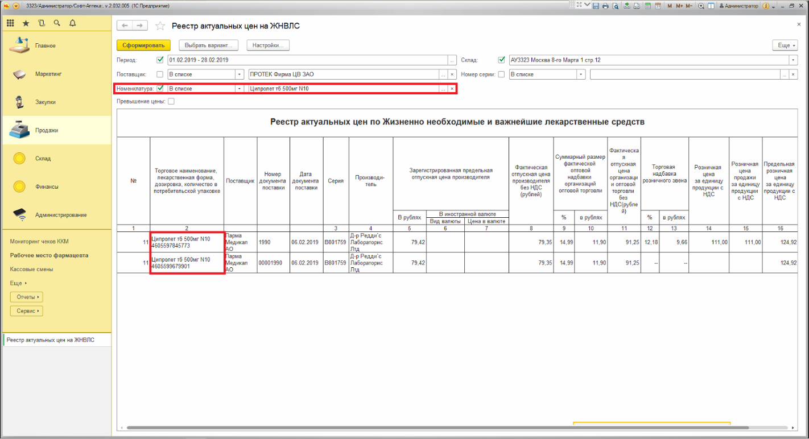Add report to favorites with star

point(160,26)
